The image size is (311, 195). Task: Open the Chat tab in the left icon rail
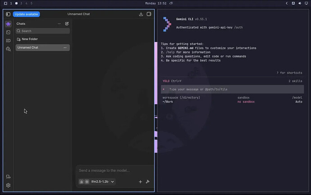tap(8, 24)
